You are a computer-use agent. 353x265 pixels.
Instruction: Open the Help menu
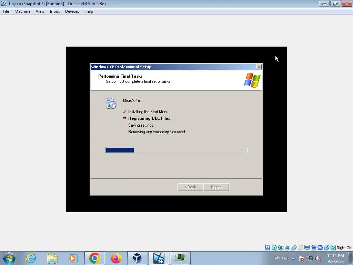click(89, 11)
